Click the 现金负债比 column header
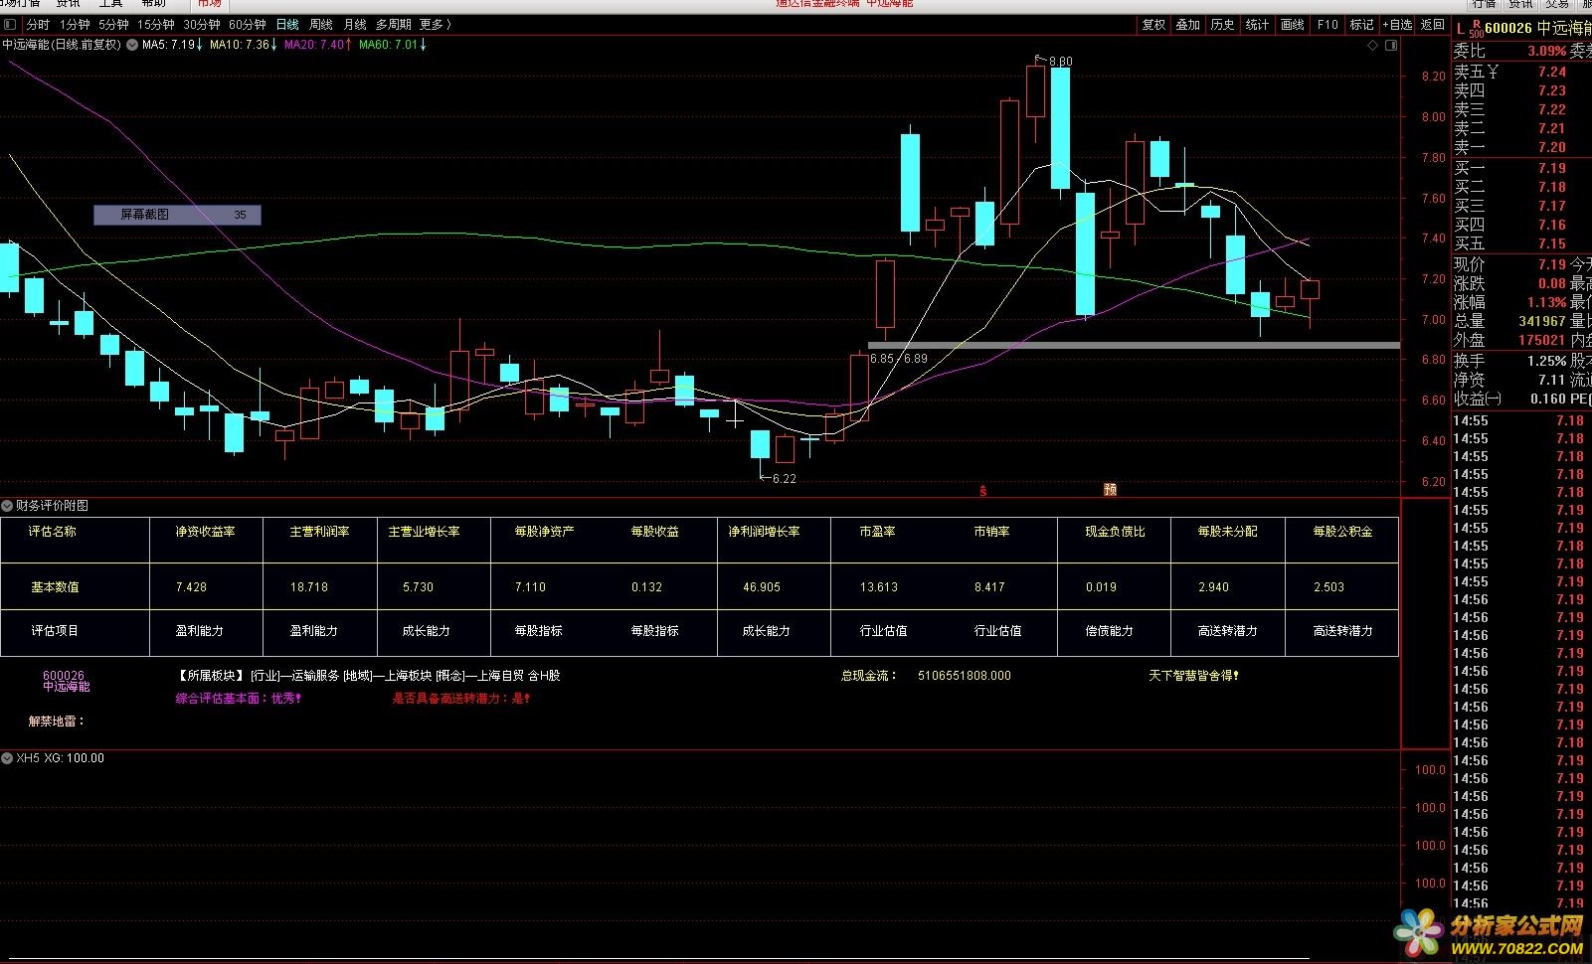The height and width of the screenshot is (964, 1592). coord(1115,532)
